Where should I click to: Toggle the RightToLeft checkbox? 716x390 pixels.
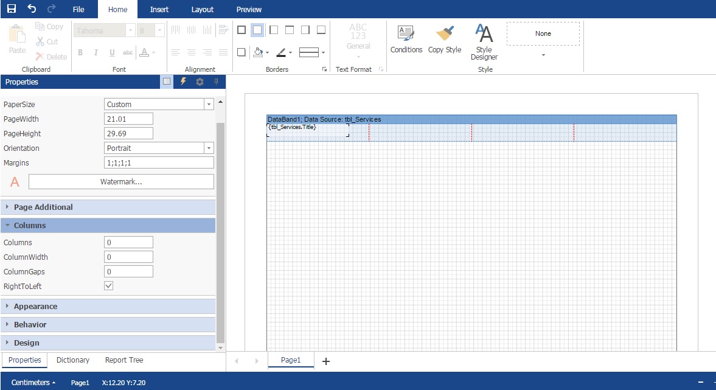point(109,286)
